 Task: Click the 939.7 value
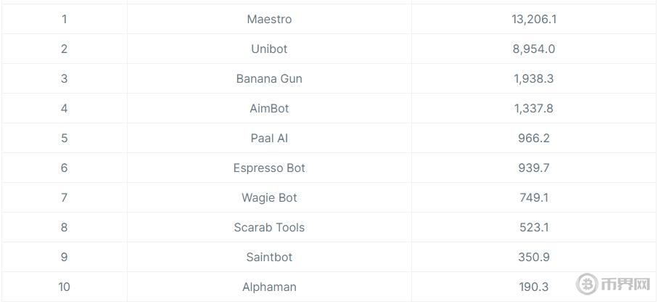tap(534, 168)
